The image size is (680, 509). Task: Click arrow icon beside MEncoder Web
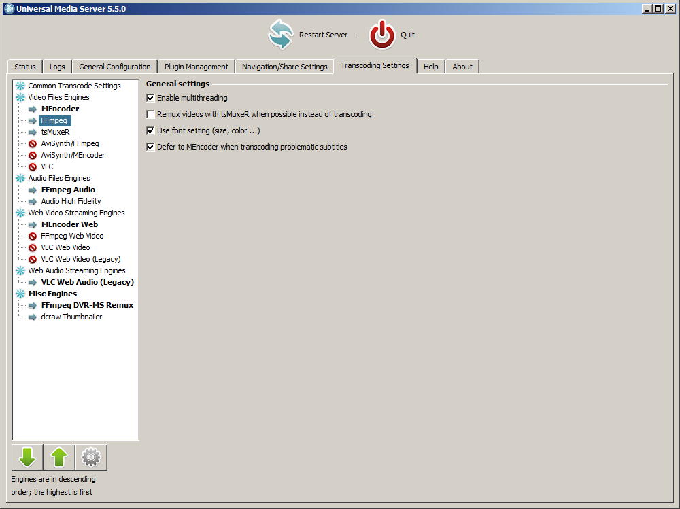tap(33, 224)
